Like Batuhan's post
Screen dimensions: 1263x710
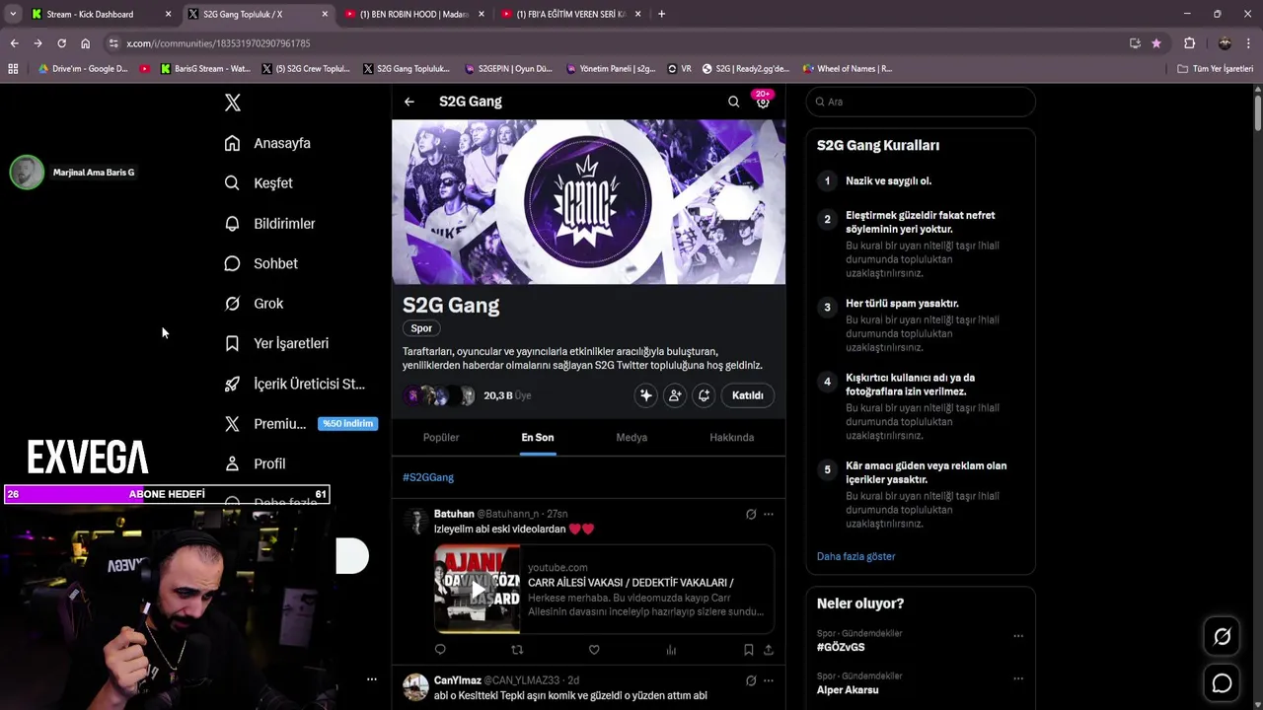594,650
